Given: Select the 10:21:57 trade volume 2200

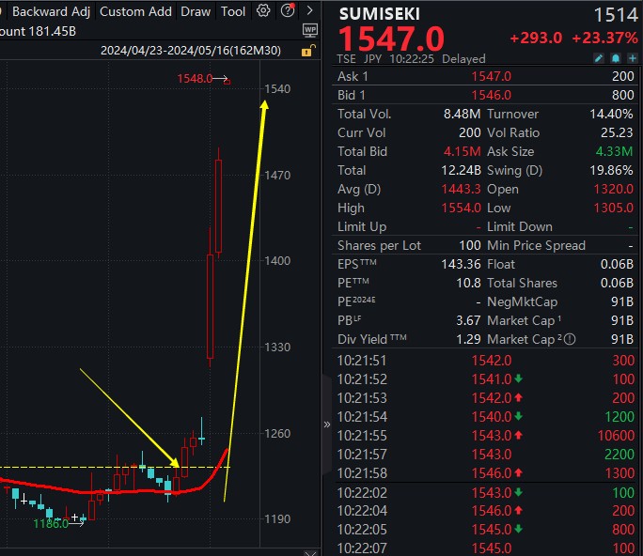Looking at the screenshot, I should click(x=619, y=455).
